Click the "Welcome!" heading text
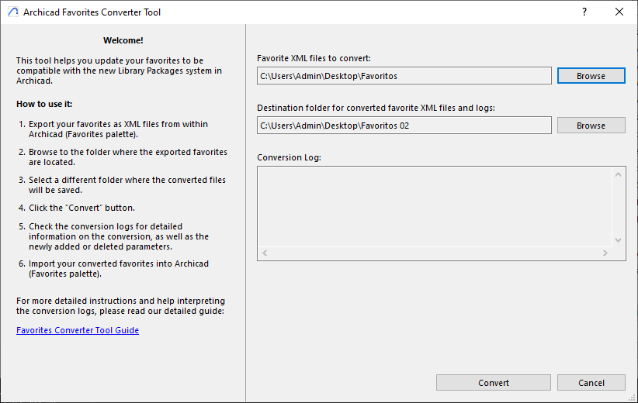Viewport: 638px width, 403px height. click(123, 40)
